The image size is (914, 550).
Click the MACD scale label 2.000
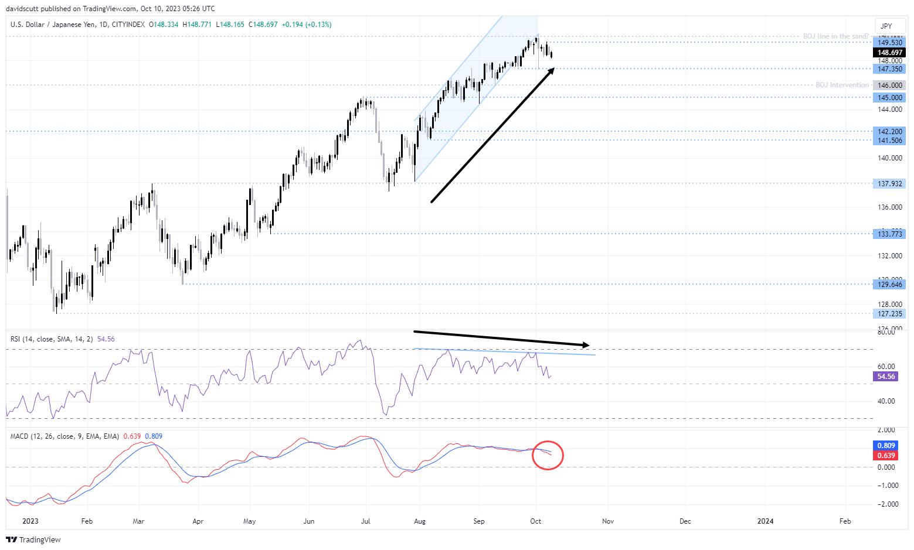tap(886, 431)
